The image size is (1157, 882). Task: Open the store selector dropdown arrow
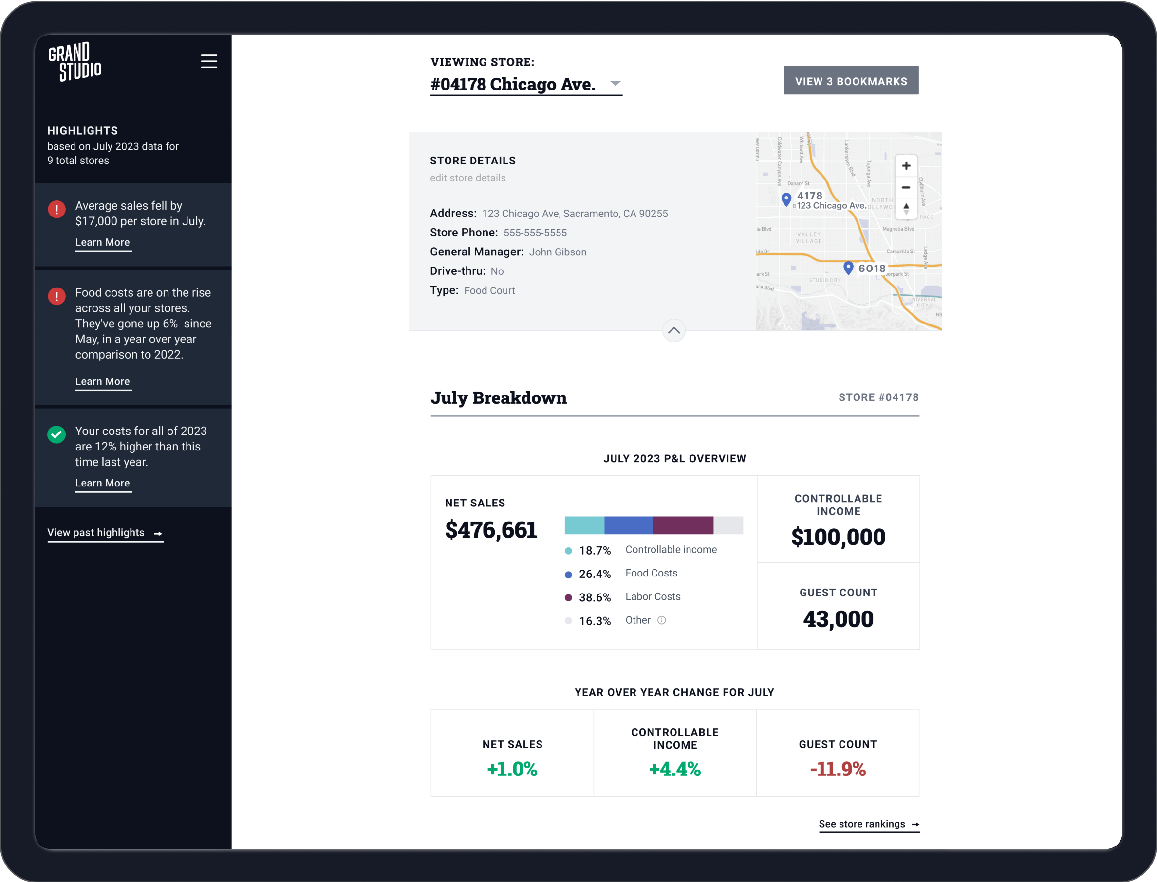(616, 84)
